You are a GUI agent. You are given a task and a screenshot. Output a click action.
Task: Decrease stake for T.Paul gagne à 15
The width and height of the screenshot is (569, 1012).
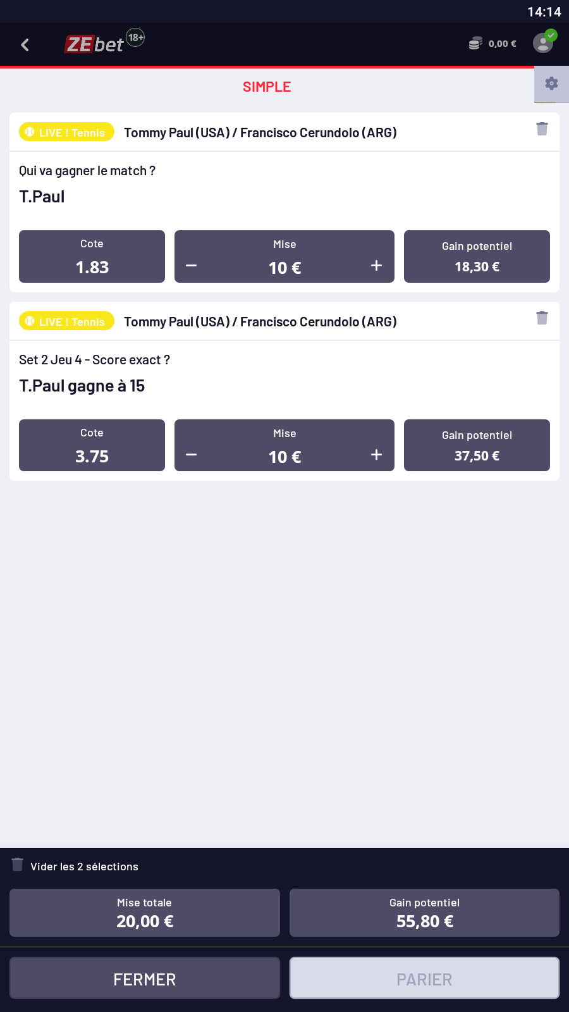tap(192, 455)
